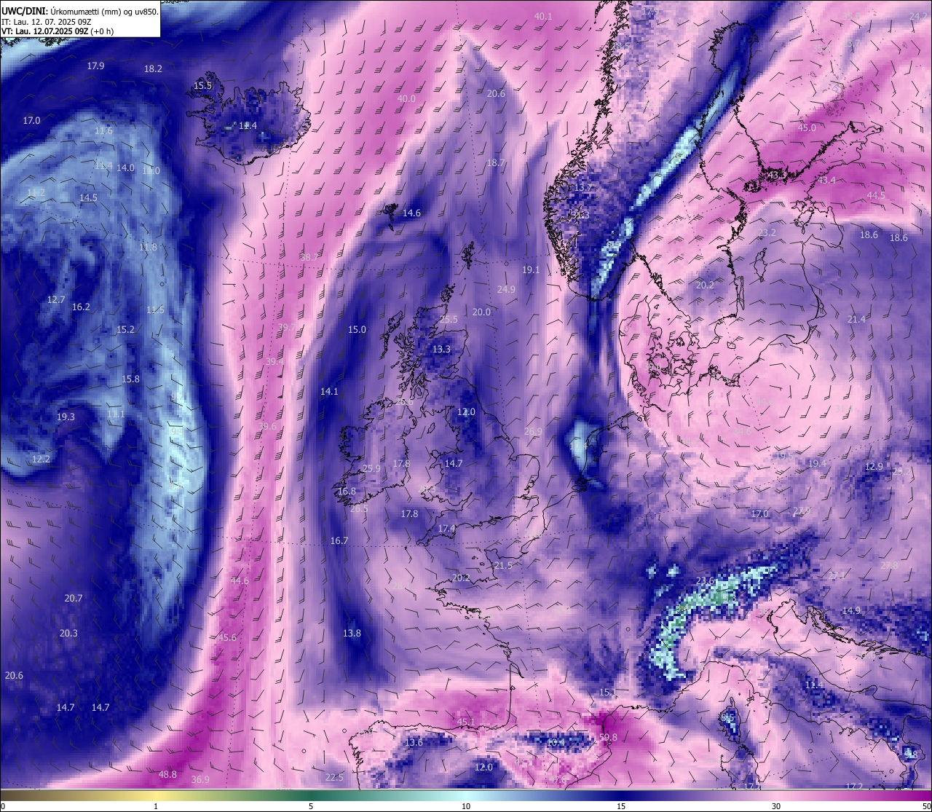Click the 44.5 value at the right edge
932x812 pixels.
876,195
